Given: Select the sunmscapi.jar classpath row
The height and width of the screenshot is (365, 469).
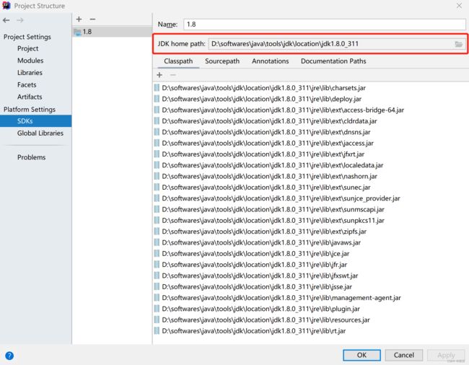Looking at the screenshot, I should tap(310, 210).
